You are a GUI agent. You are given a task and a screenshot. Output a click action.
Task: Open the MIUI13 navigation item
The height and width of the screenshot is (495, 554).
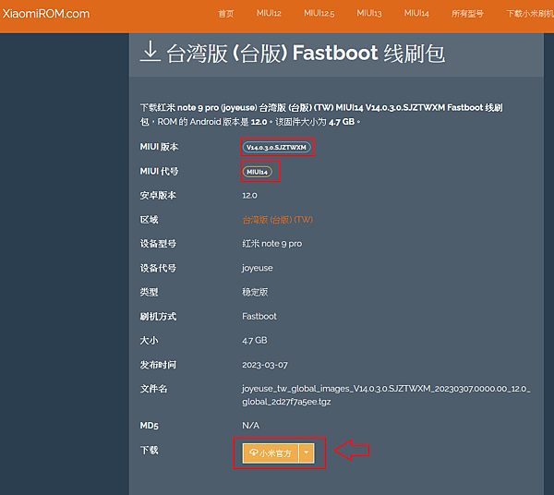369,14
